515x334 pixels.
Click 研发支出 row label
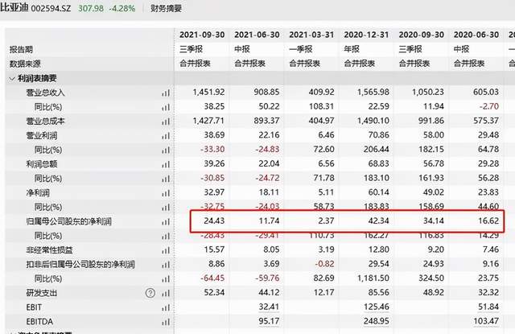tap(42, 293)
